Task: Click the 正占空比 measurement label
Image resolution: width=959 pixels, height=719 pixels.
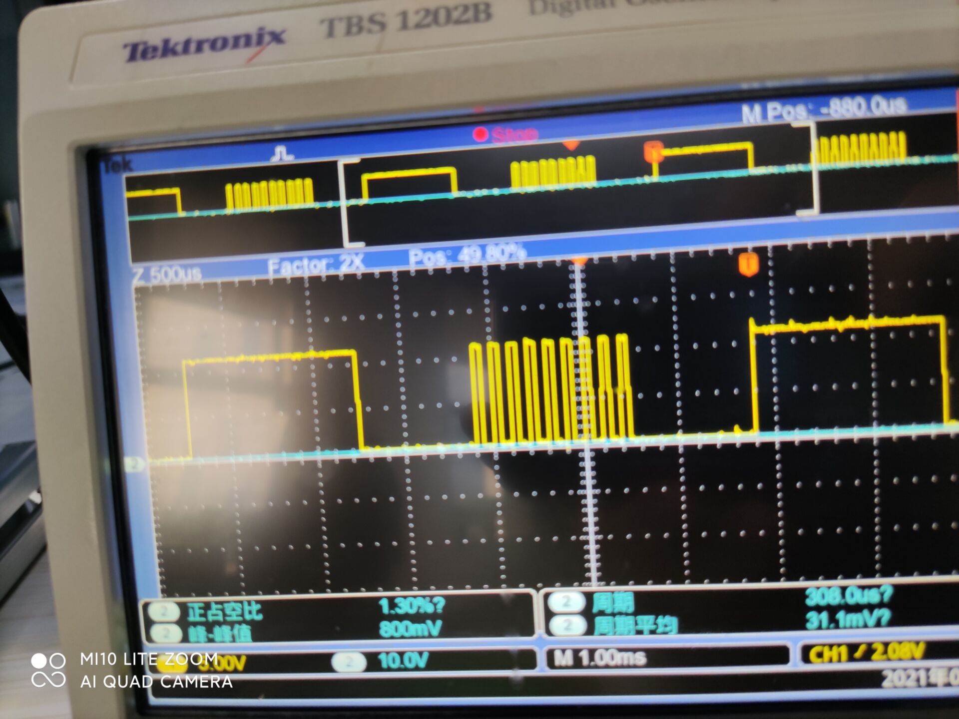Action: (x=224, y=611)
